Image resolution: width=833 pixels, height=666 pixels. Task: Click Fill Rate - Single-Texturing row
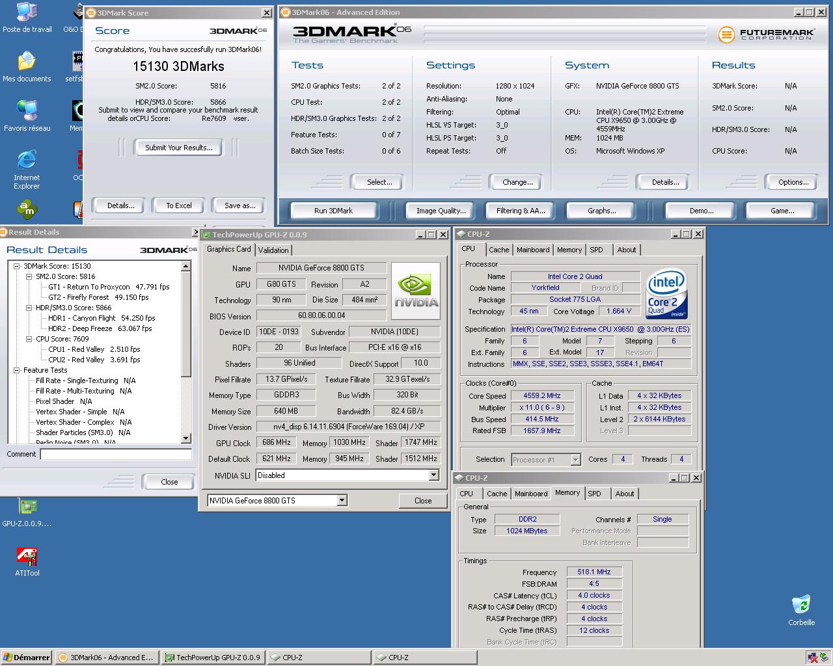pyautogui.click(x=85, y=380)
